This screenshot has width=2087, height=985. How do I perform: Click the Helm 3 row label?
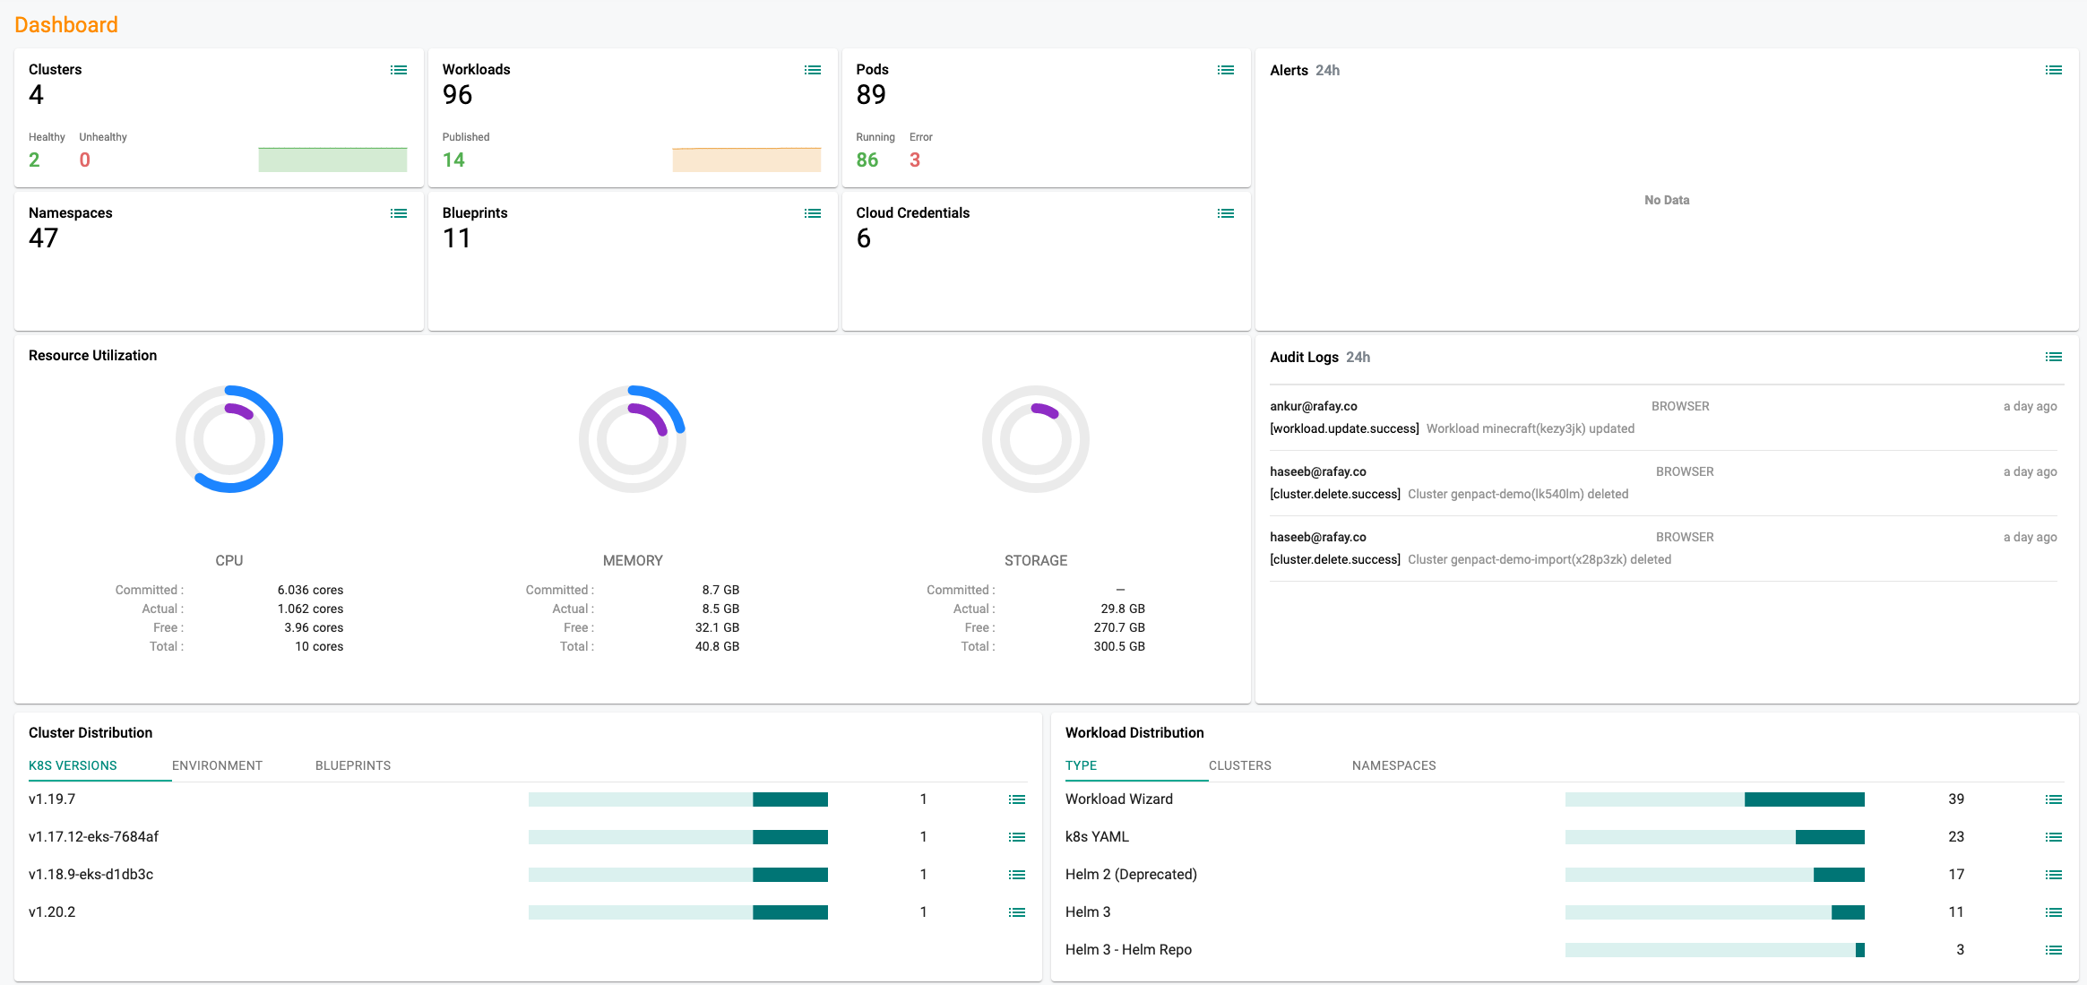1088,912
